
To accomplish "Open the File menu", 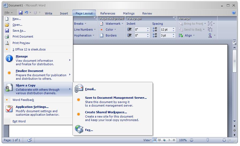I will (x=8, y=13).
